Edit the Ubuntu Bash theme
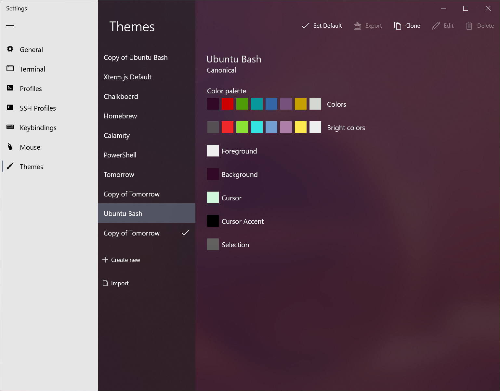The width and height of the screenshot is (500, 391). (443, 25)
